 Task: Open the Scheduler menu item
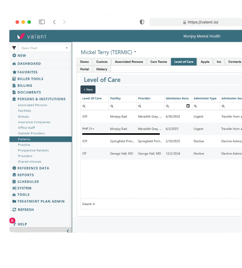coord(28,182)
